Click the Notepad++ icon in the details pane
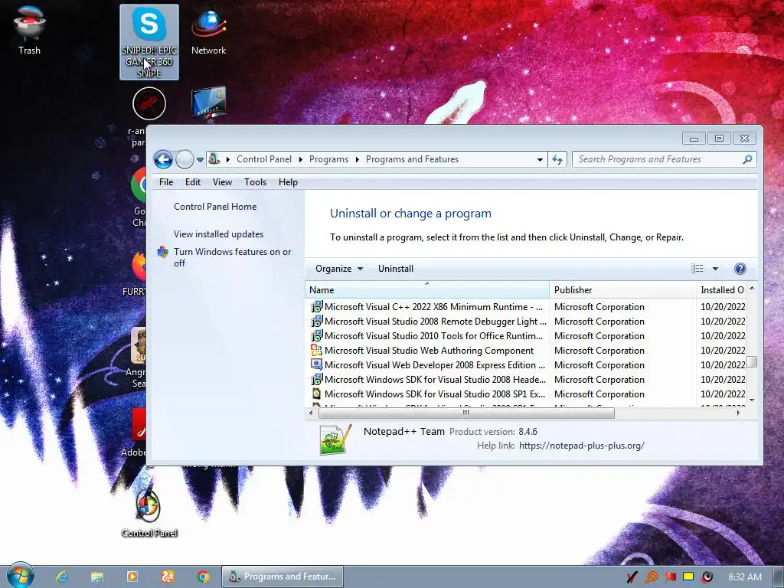Screen dimensions: 784x588 [335, 439]
